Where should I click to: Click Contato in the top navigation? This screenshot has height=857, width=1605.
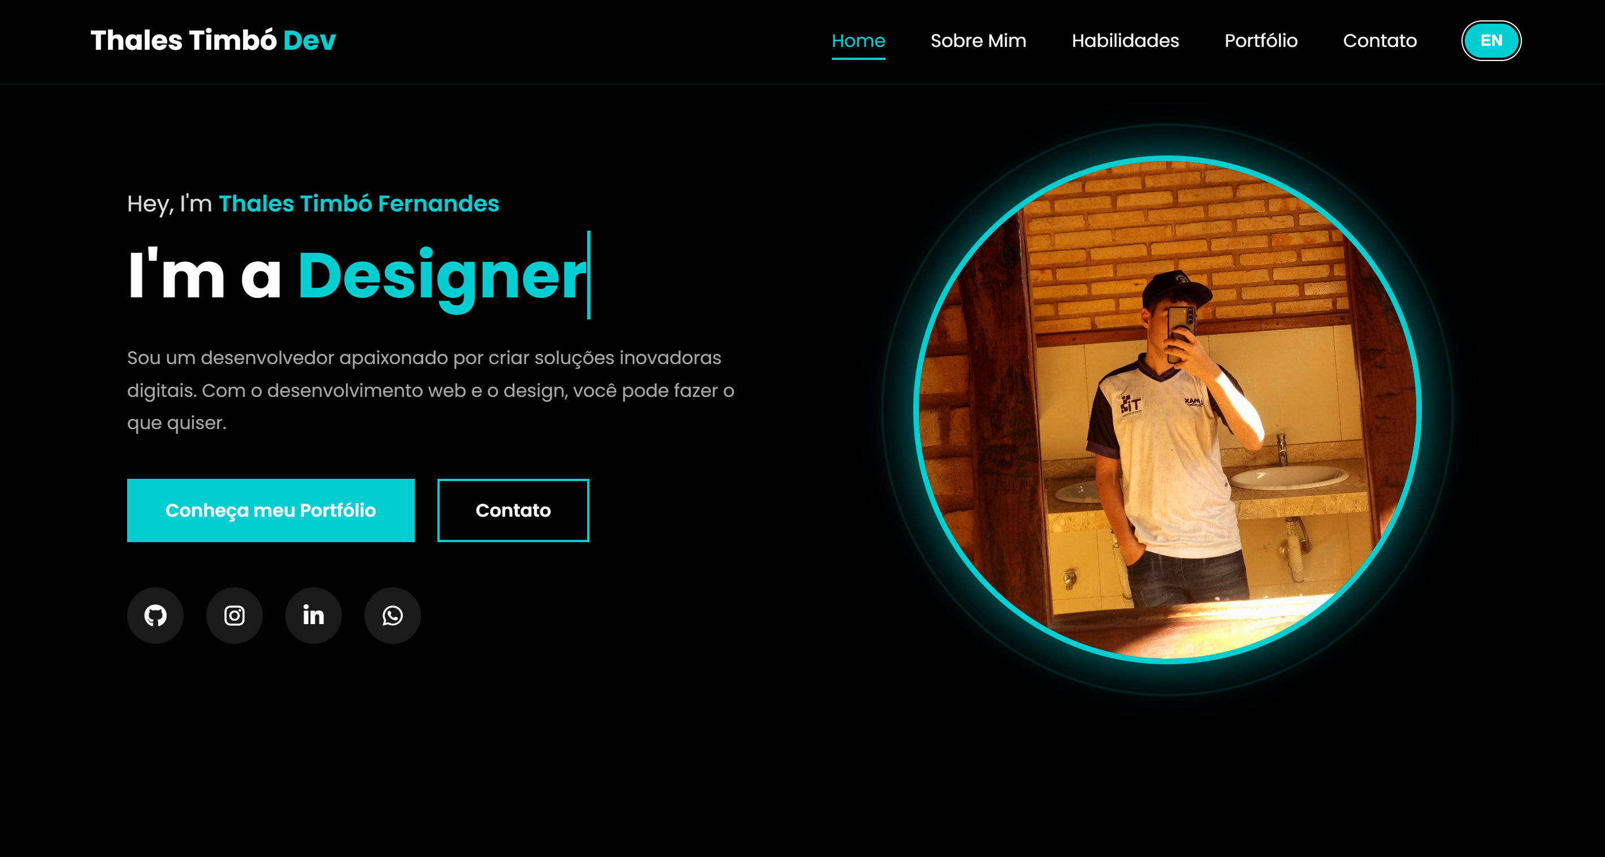[1380, 41]
